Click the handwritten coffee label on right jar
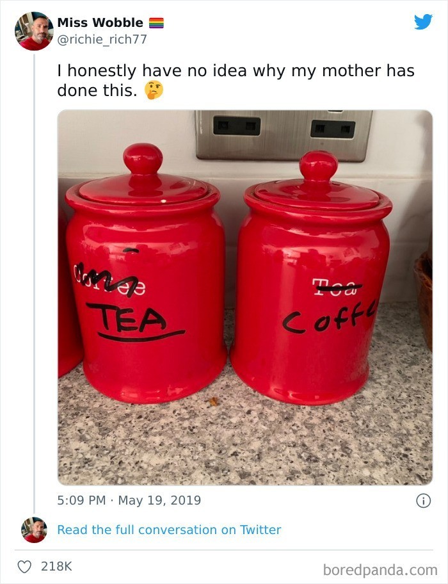The width and height of the screenshot is (448, 584). click(x=330, y=318)
